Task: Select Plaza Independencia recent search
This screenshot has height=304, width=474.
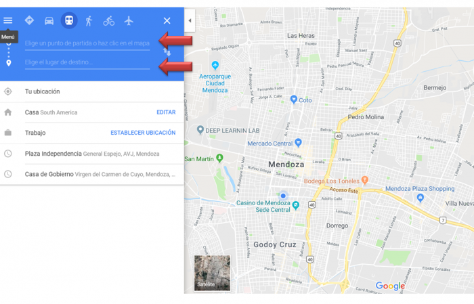Action: (92, 154)
